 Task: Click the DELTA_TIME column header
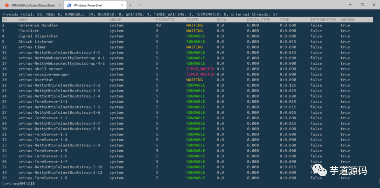tap(259, 20)
